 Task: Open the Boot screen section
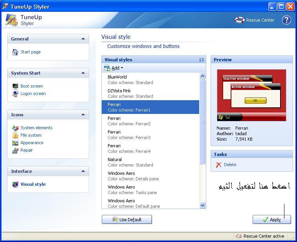pyautogui.click(x=32, y=86)
